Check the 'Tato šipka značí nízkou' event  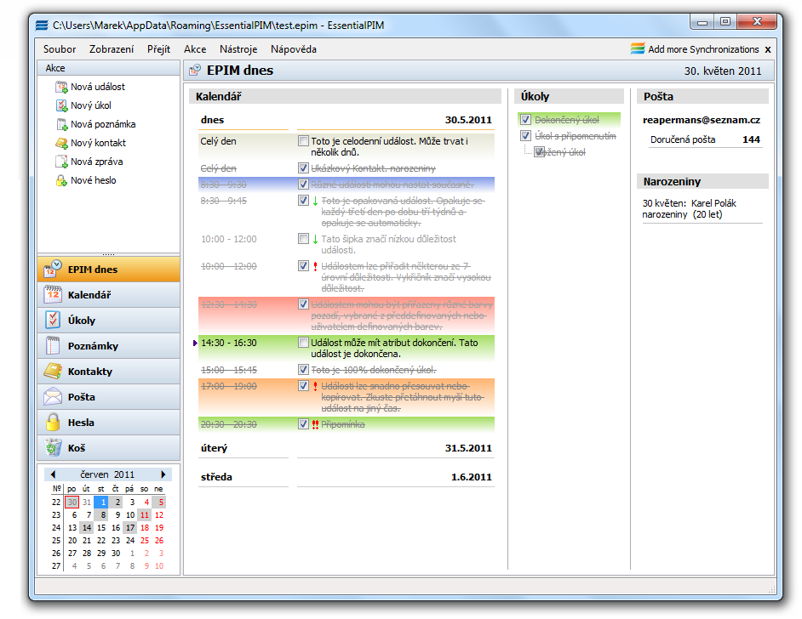click(303, 239)
